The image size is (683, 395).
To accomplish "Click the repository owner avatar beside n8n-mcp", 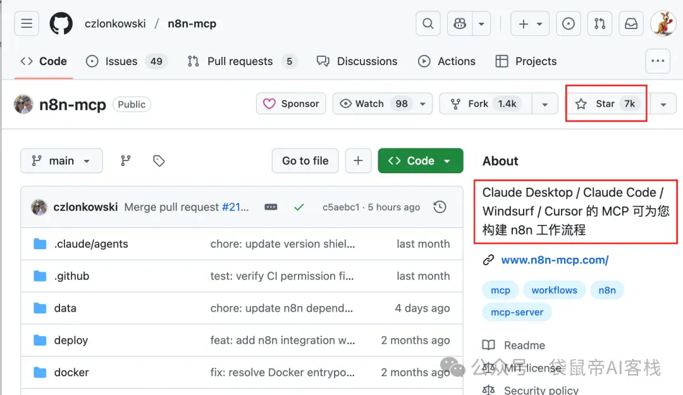I will (23, 104).
